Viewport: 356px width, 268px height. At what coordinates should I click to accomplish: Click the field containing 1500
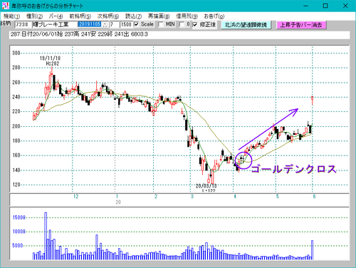pos(126,24)
